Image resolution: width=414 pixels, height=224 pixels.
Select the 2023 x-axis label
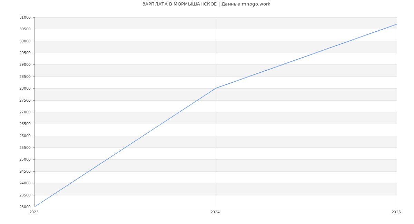(x=34, y=212)
